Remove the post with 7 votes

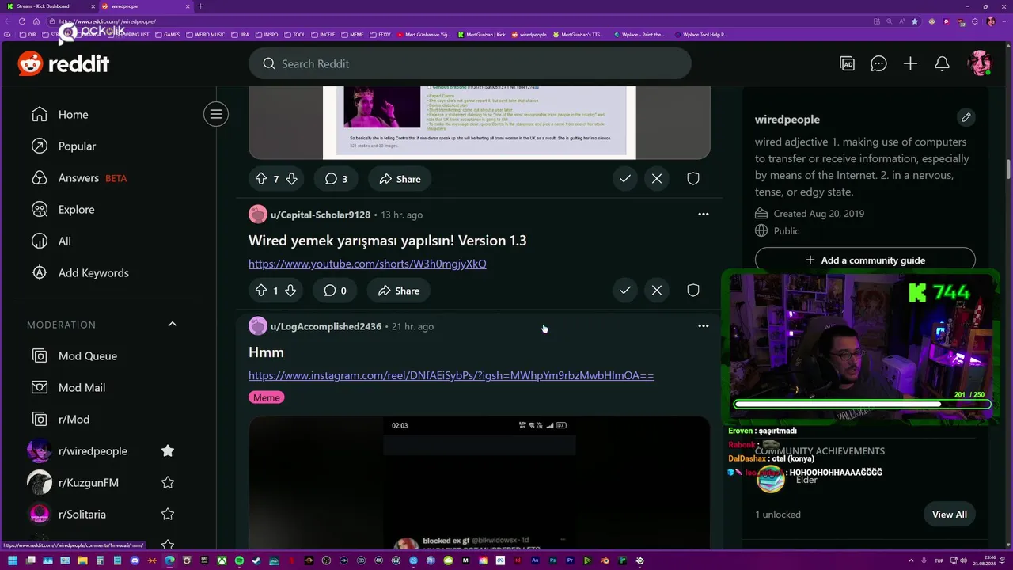(657, 179)
